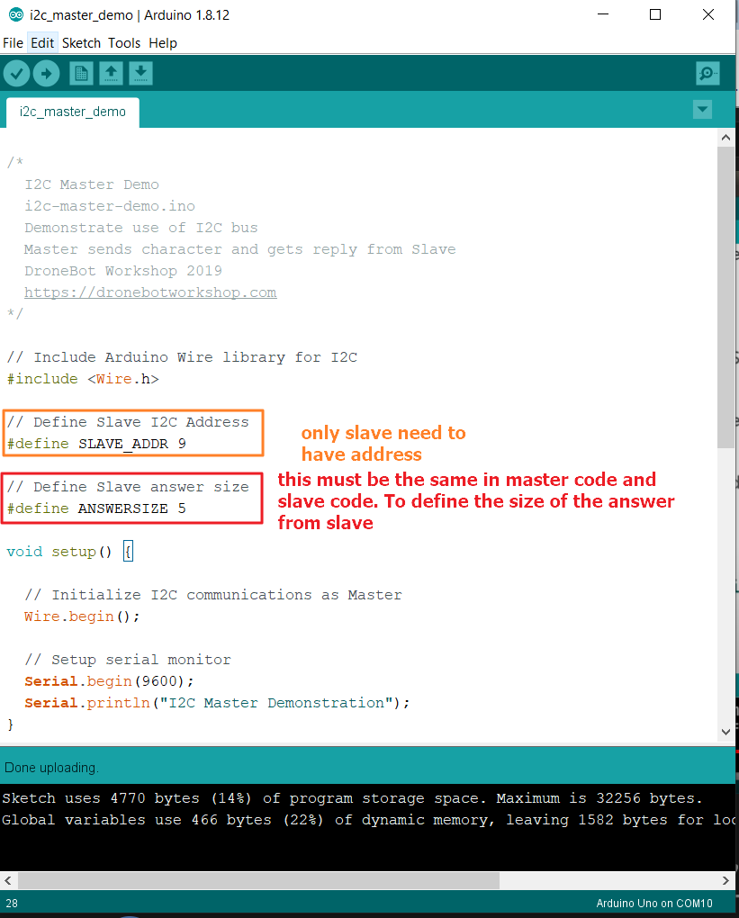This screenshot has height=918, width=739.
Task: Open the File menu
Action: coord(13,43)
